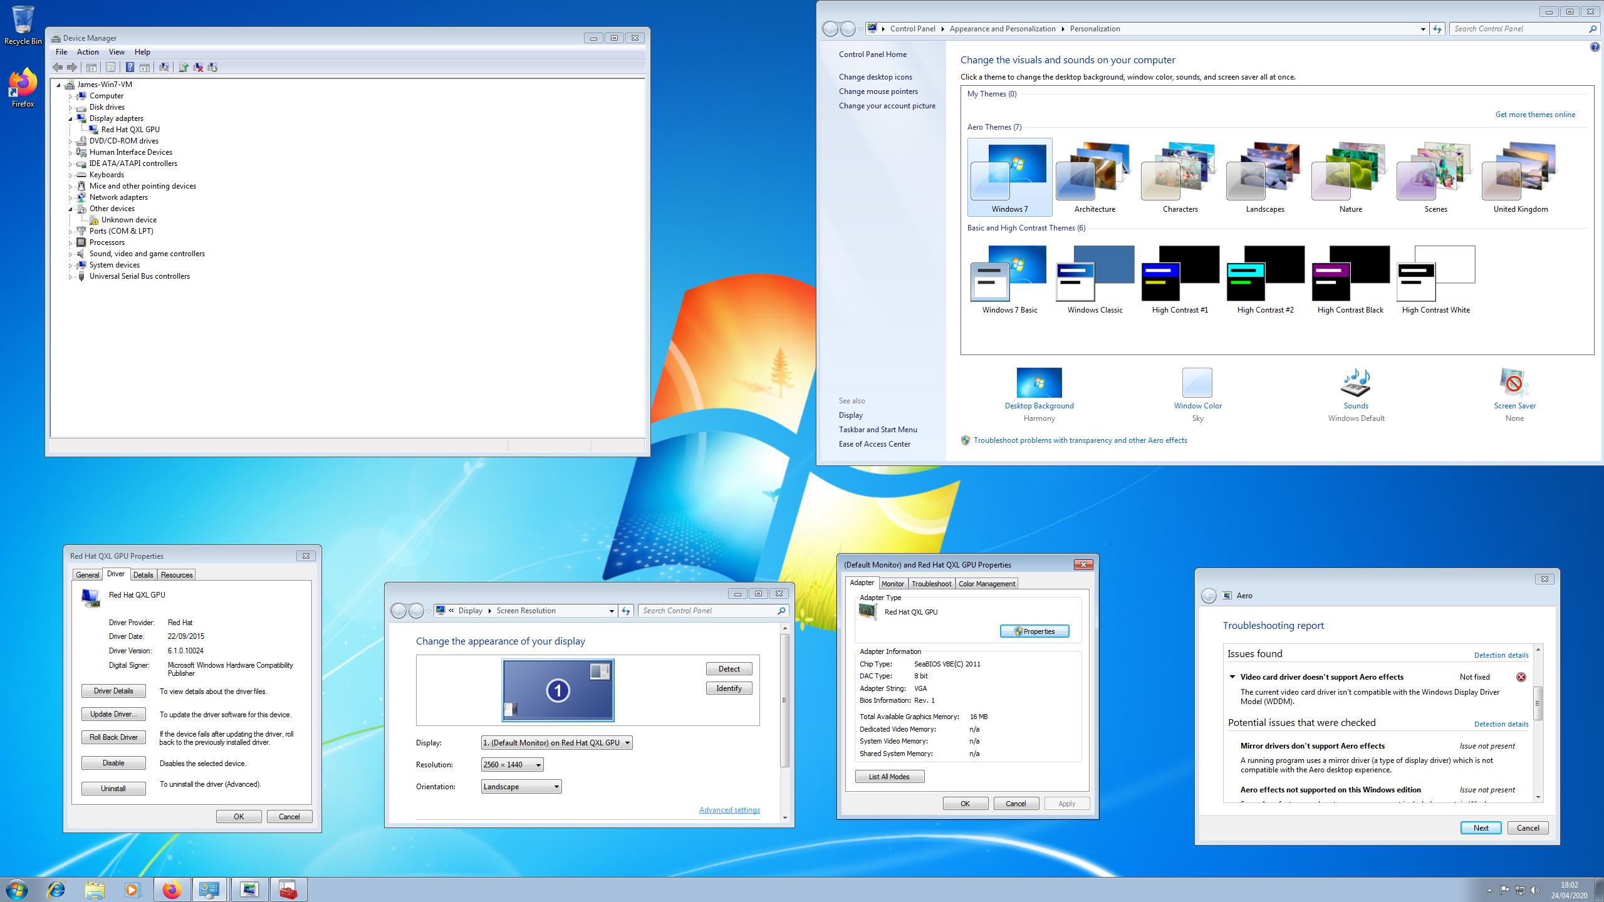Click Detect button in Screen Resolution
Image resolution: width=1604 pixels, height=902 pixels.
pos(729,669)
